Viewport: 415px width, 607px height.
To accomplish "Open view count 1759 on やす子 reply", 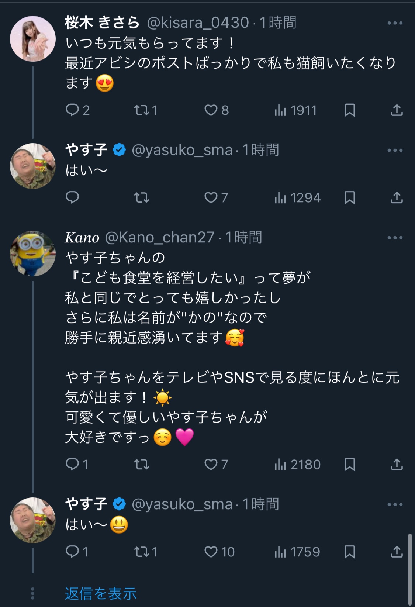I will [x=297, y=552].
